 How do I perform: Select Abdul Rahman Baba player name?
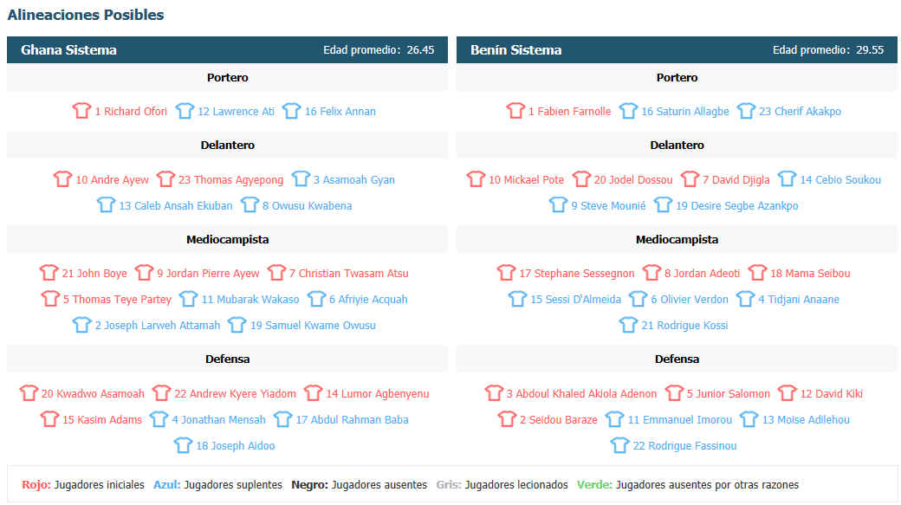[353, 420]
